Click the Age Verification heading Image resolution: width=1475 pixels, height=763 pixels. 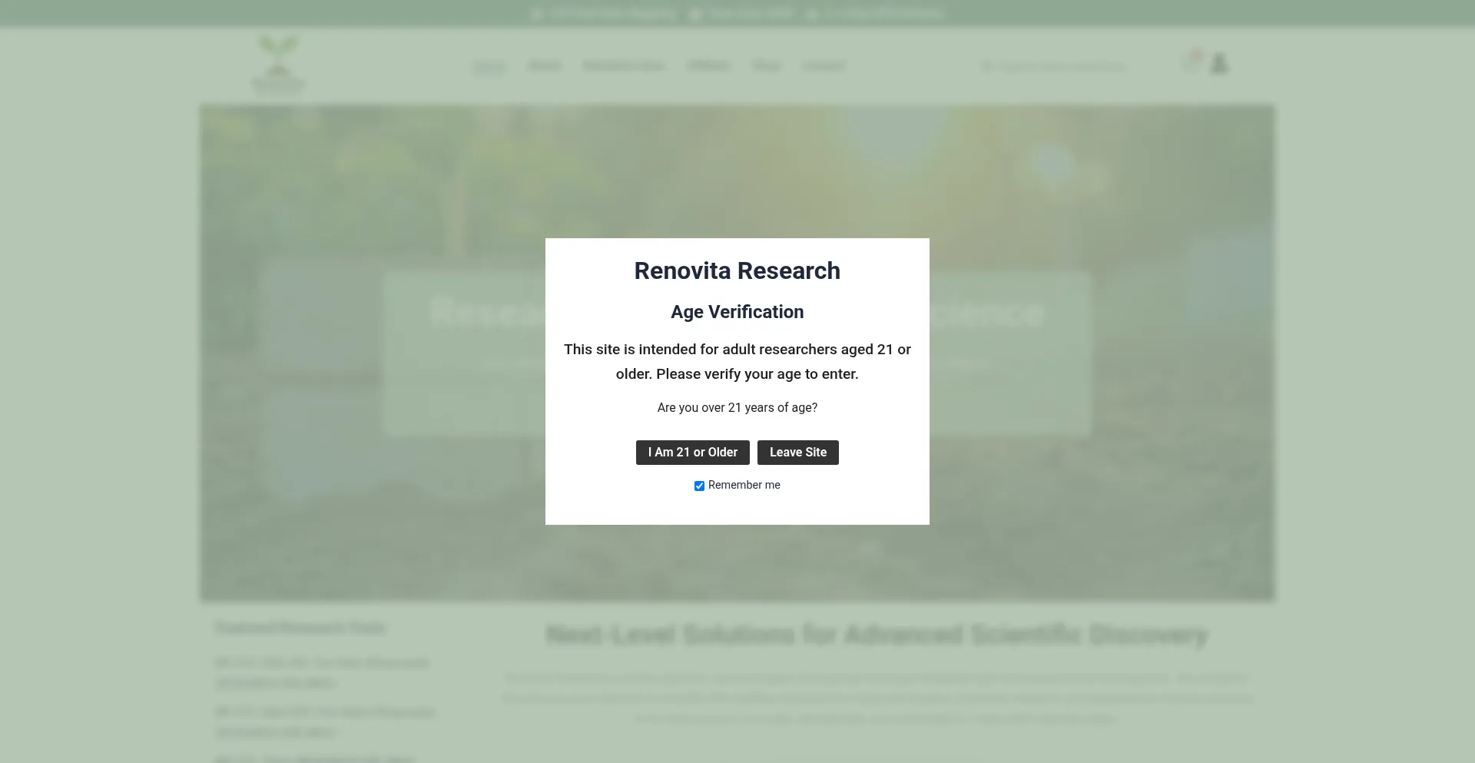point(737,312)
